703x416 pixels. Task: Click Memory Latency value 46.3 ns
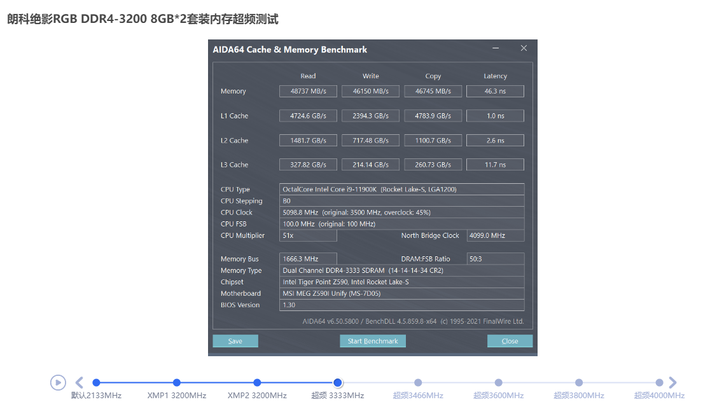tap(495, 91)
